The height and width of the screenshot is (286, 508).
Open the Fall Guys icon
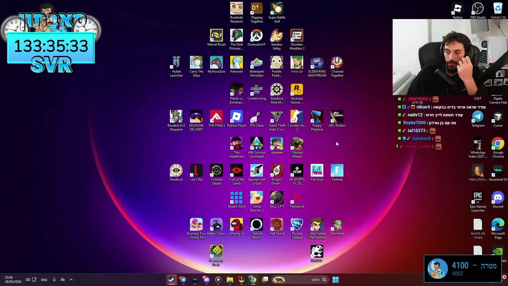pyautogui.click(x=317, y=173)
